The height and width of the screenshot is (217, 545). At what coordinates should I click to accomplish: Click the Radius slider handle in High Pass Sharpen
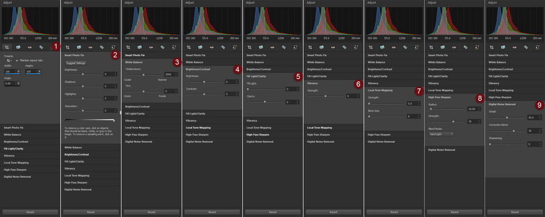coord(431,109)
